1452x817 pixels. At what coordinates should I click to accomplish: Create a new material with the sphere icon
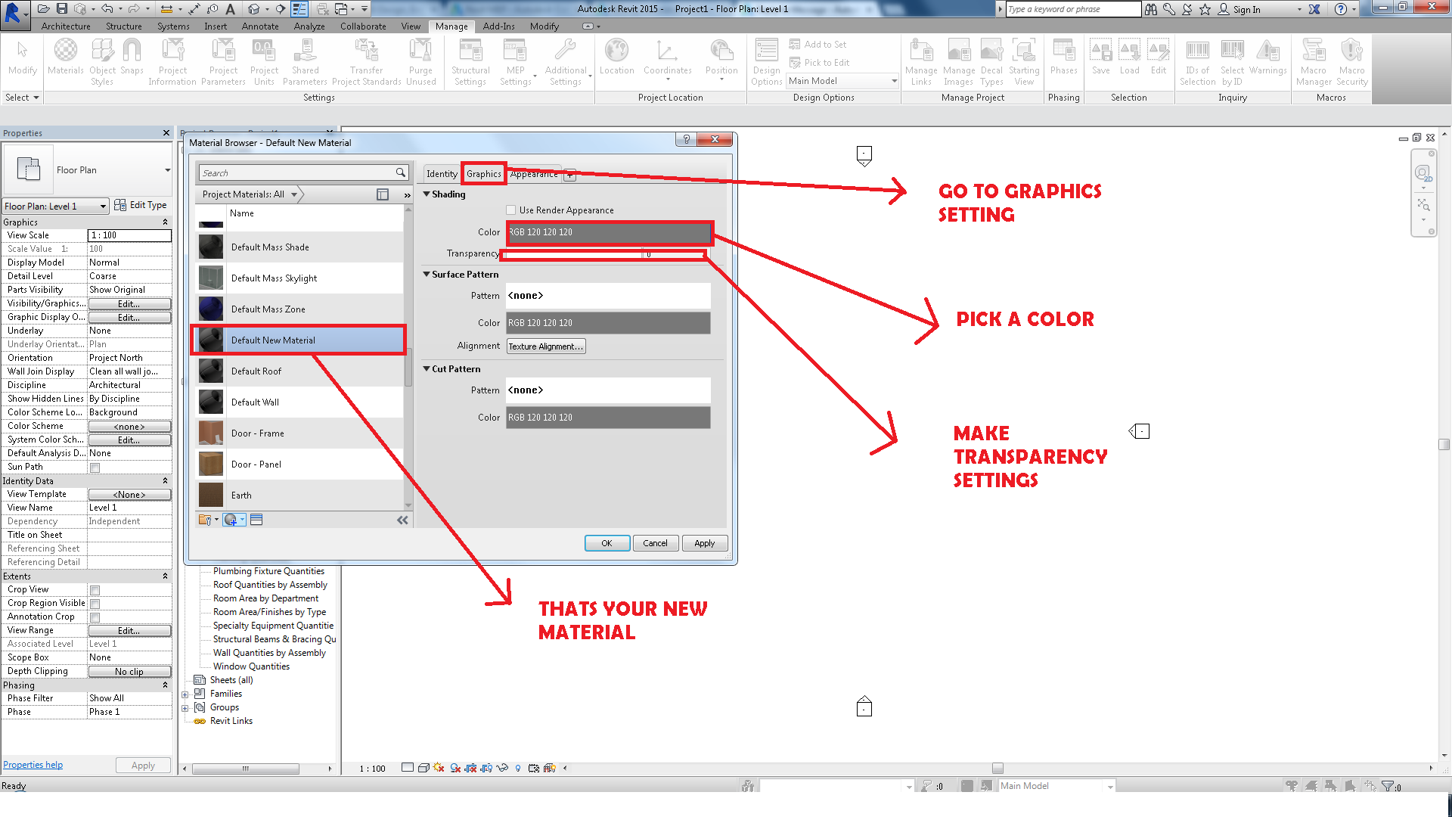231,520
